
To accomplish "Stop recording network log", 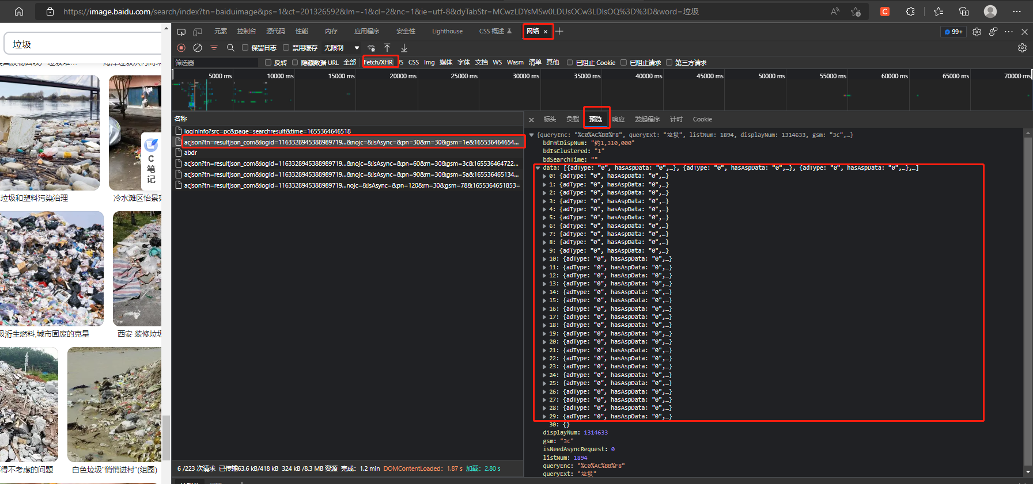I will [181, 48].
